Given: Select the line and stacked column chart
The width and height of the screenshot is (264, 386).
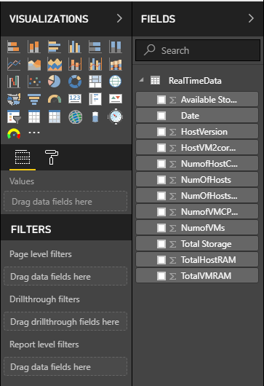Looking at the screenshot, I should 75,64.
